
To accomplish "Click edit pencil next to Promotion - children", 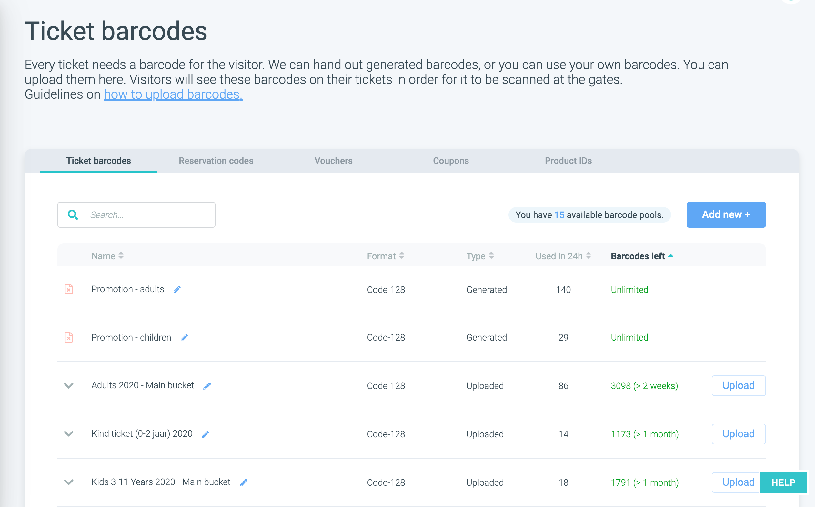I will point(184,338).
